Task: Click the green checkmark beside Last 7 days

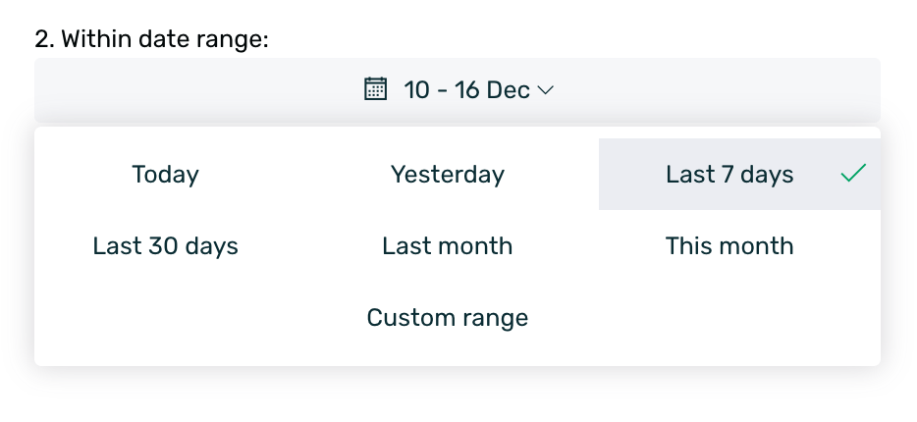Action: point(853,175)
